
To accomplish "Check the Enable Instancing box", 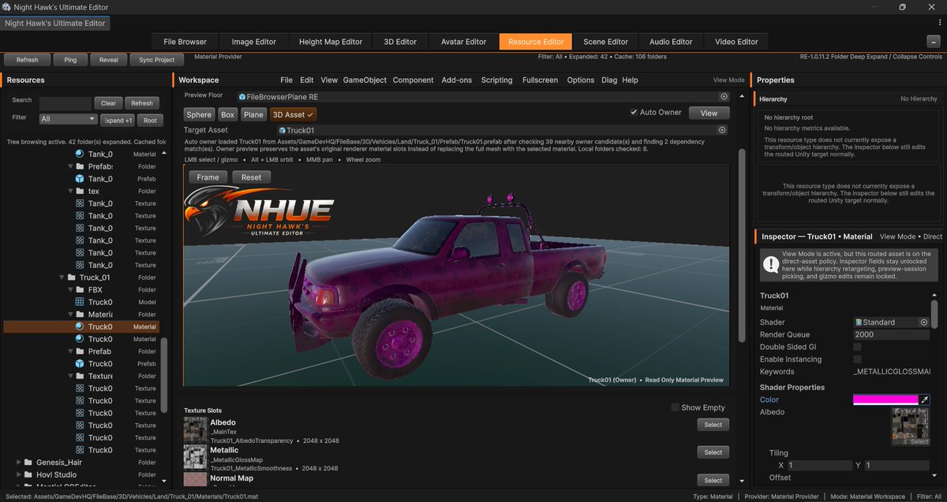I will click(858, 359).
